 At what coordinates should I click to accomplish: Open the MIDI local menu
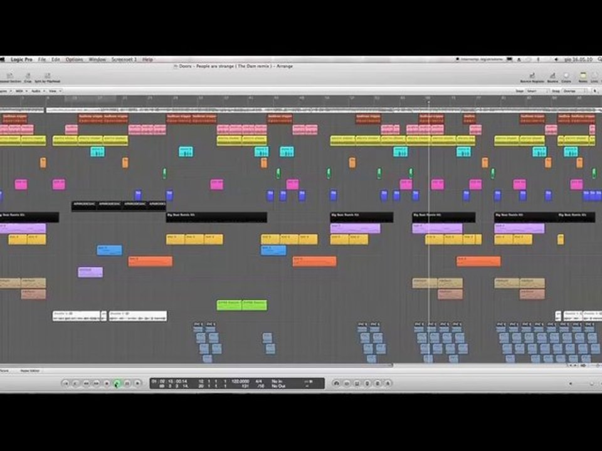20,91
